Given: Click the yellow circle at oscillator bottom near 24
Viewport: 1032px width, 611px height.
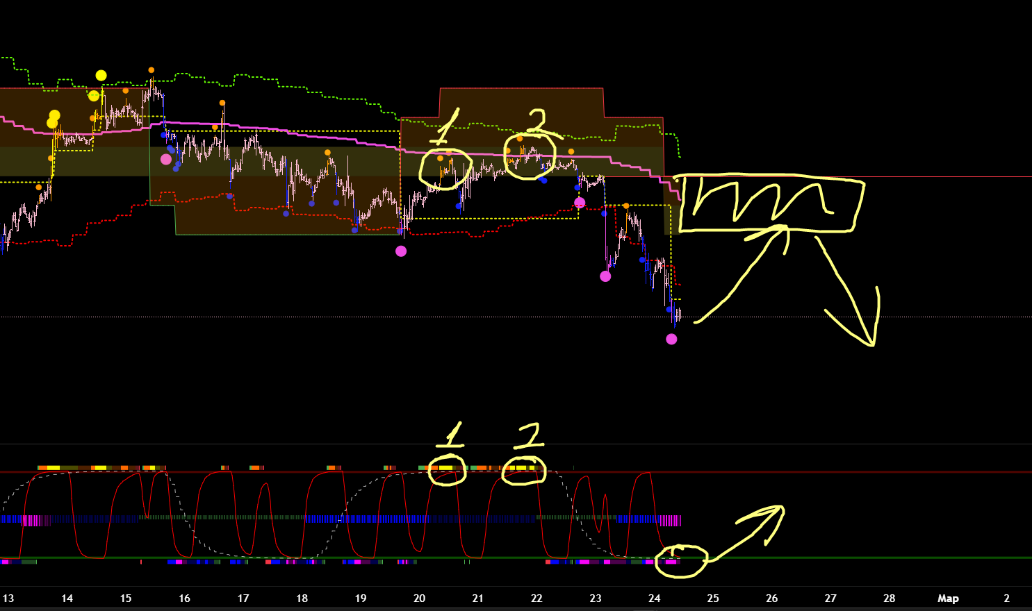Looking at the screenshot, I should point(681,560).
